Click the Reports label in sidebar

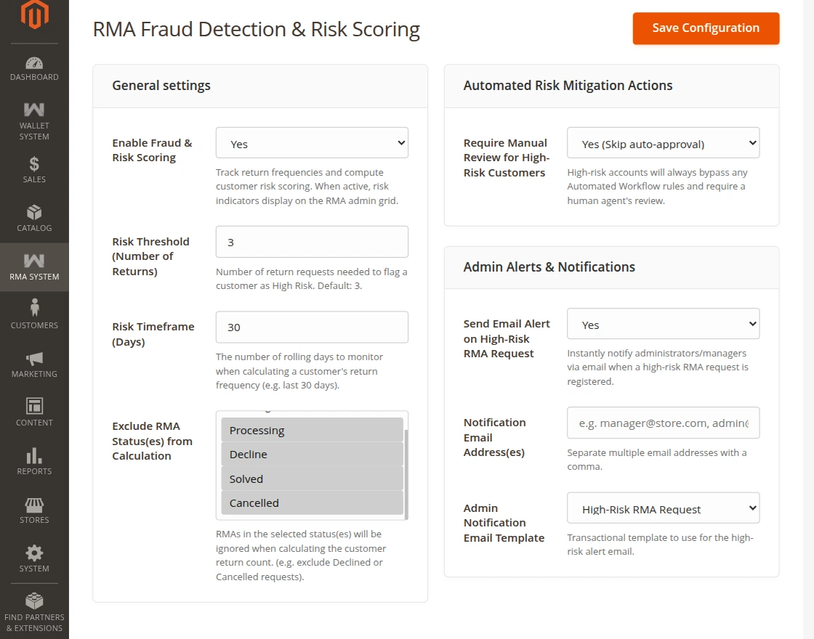point(34,471)
